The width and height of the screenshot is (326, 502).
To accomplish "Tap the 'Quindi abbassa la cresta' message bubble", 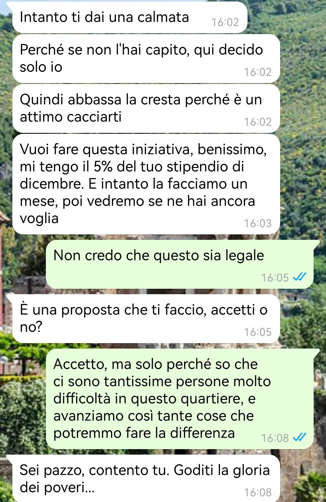I will [x=146, y=108].
